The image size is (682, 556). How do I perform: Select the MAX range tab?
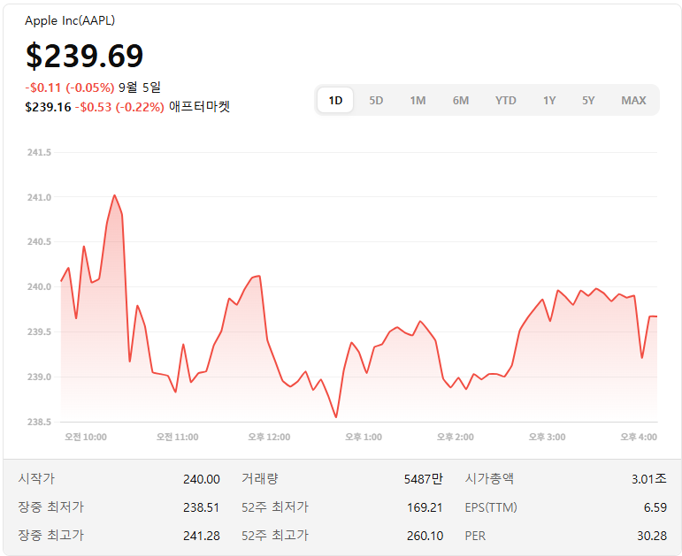pyautogui.click(x=633, y=101)
